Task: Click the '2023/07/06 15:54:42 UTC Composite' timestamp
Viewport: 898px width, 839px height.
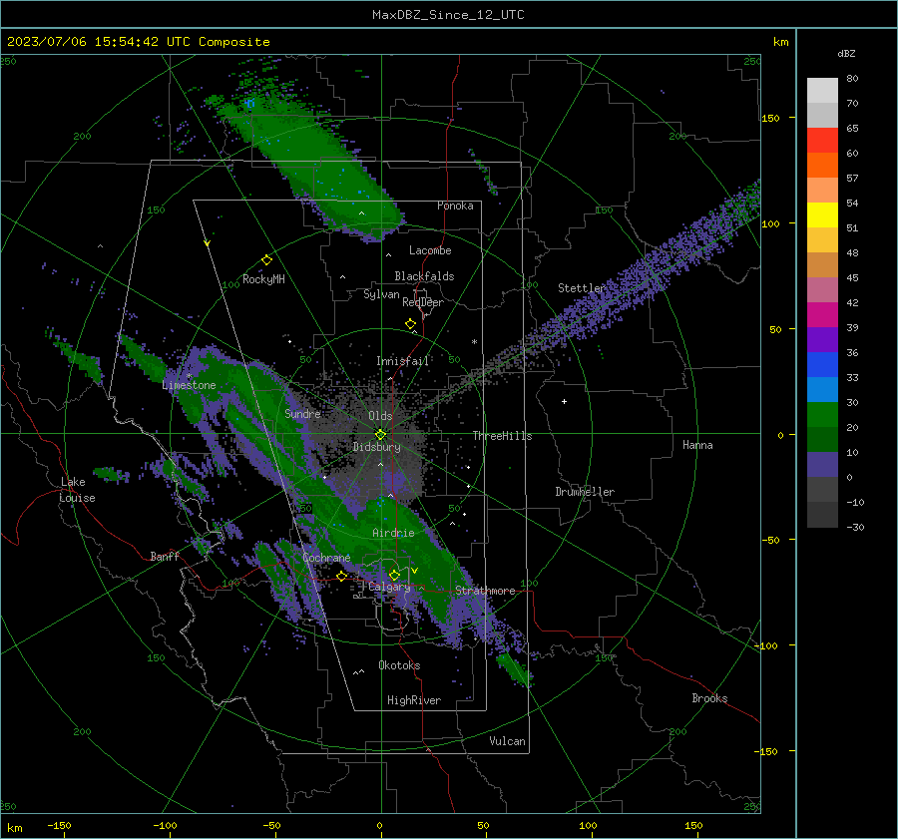Action: pos(138,42)
